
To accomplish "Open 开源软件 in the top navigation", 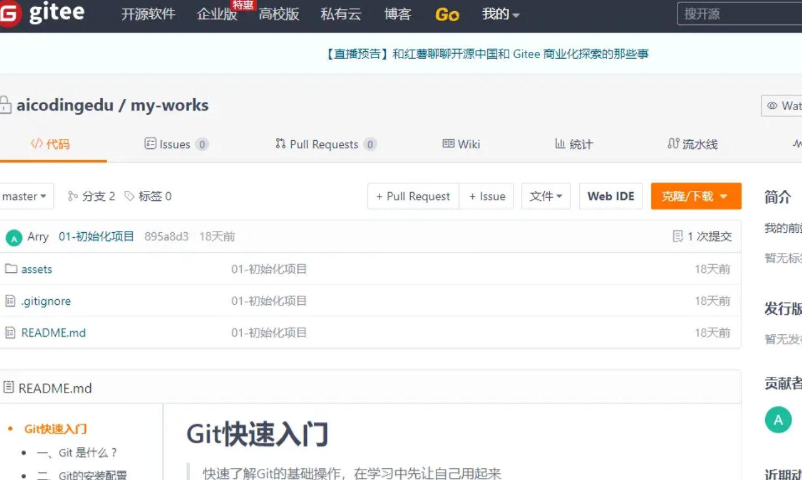I will (148, 14).
